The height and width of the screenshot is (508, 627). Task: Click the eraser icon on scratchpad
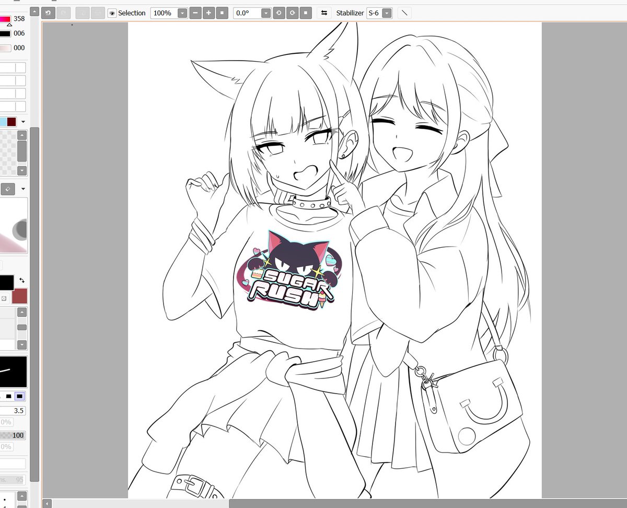7,189
